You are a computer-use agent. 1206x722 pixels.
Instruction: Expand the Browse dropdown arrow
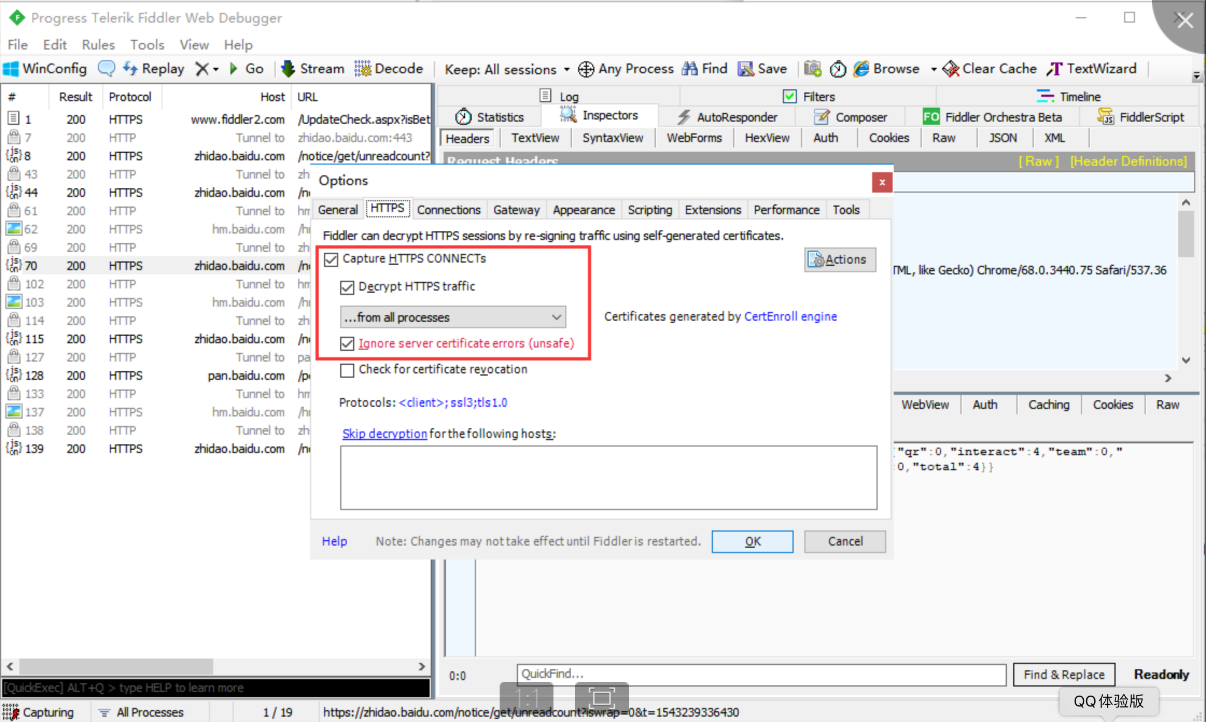(933, 69)
